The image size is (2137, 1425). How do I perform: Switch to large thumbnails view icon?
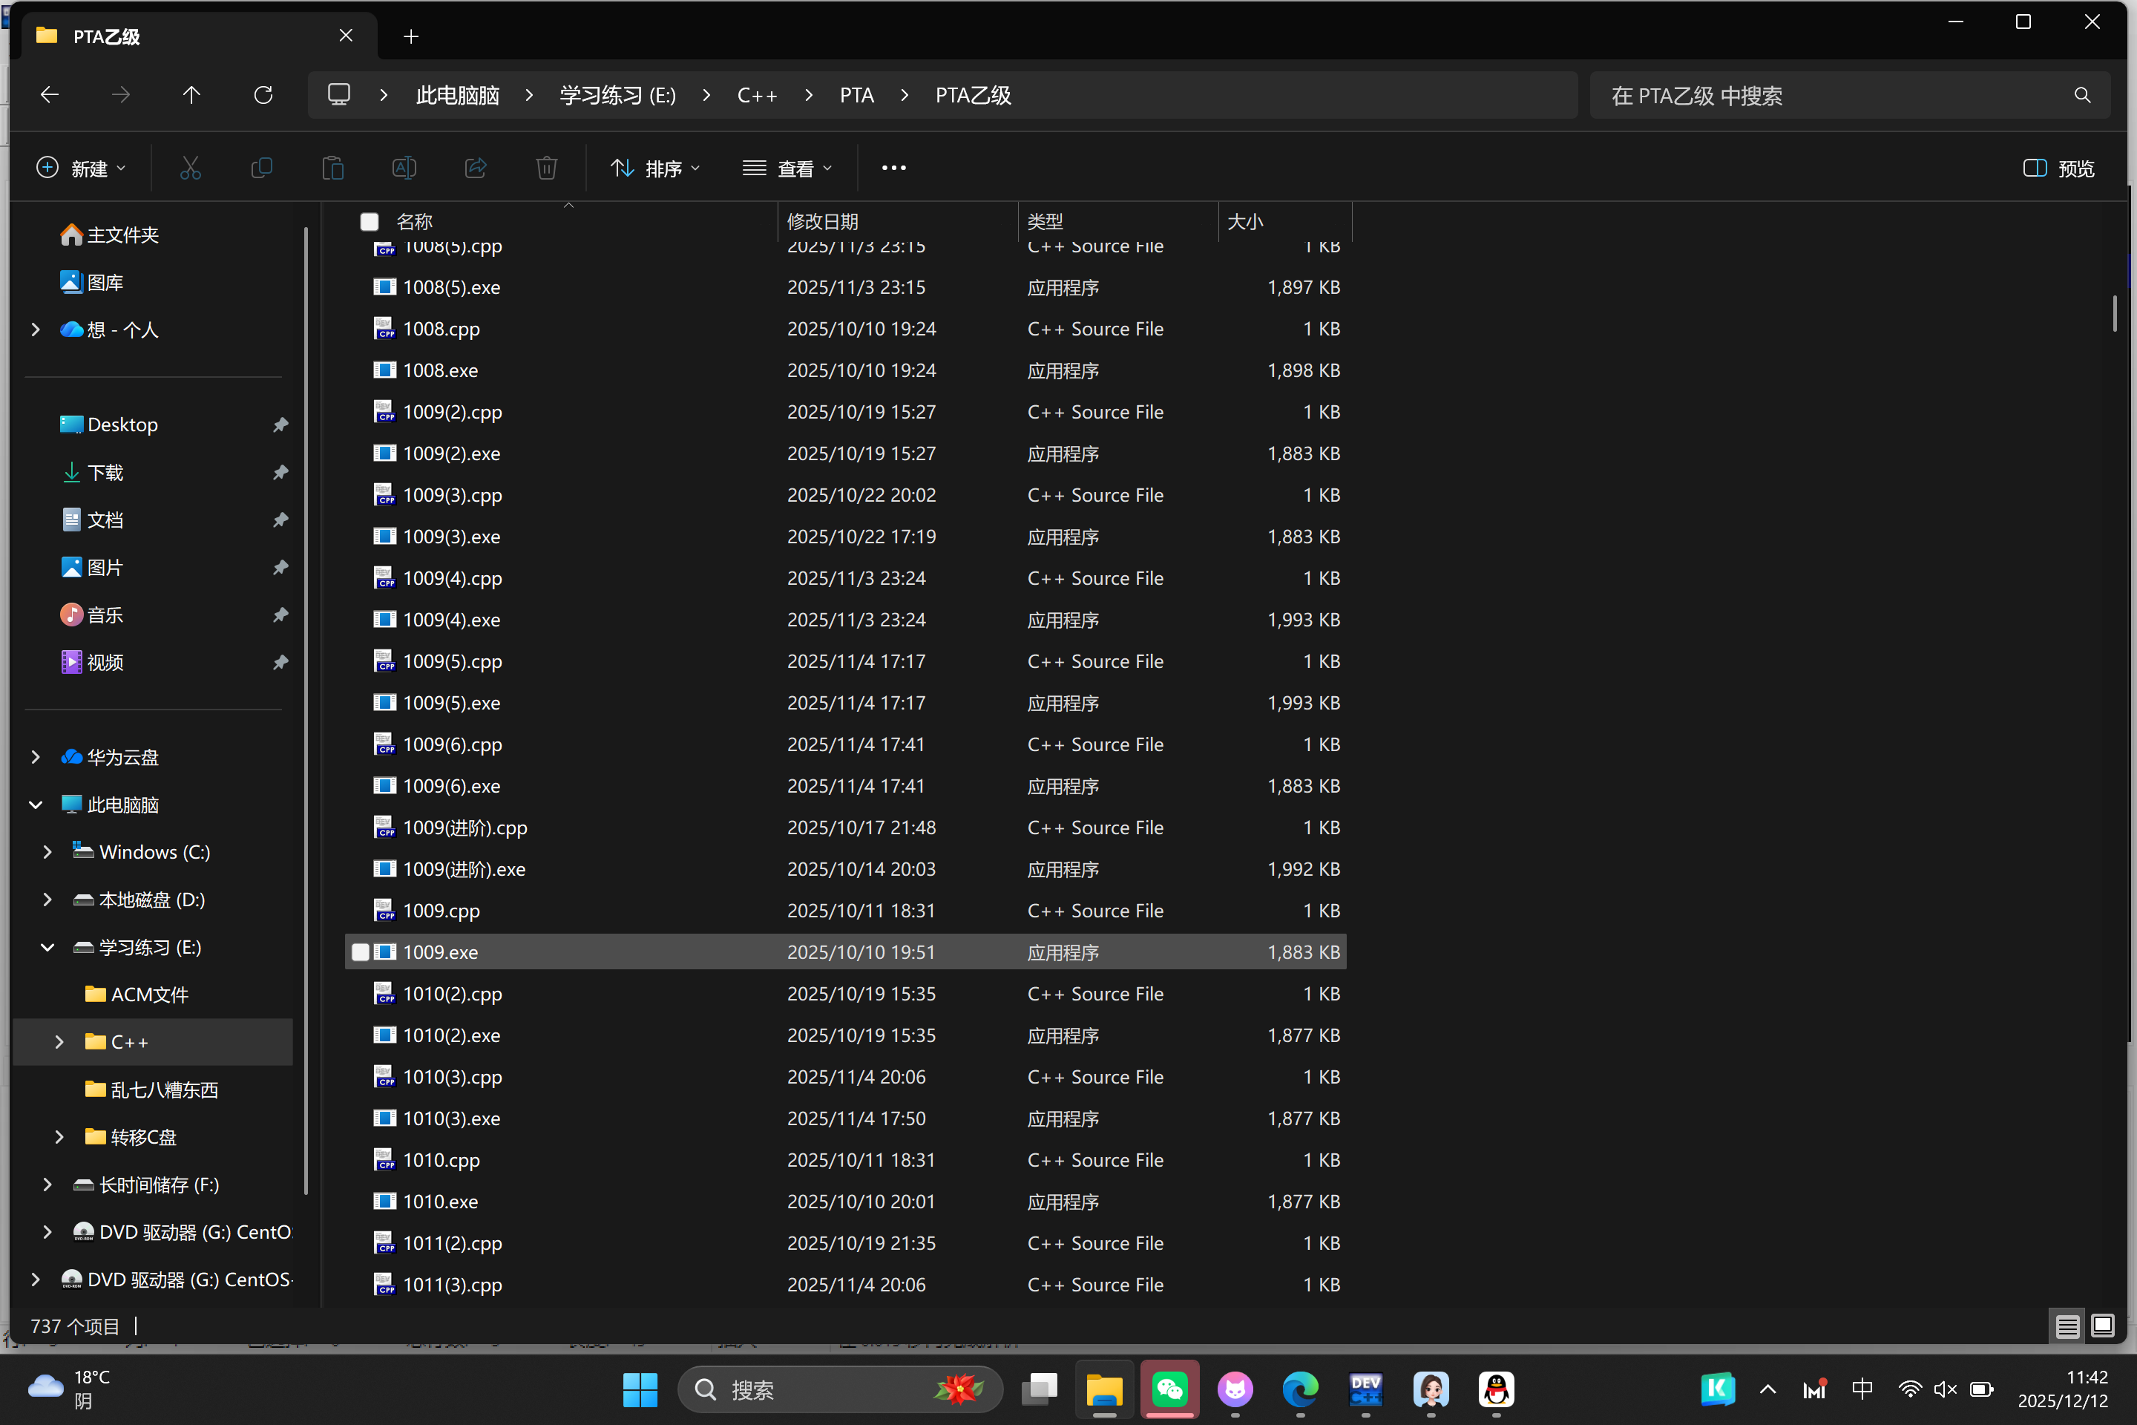tap(2101, 1326)
